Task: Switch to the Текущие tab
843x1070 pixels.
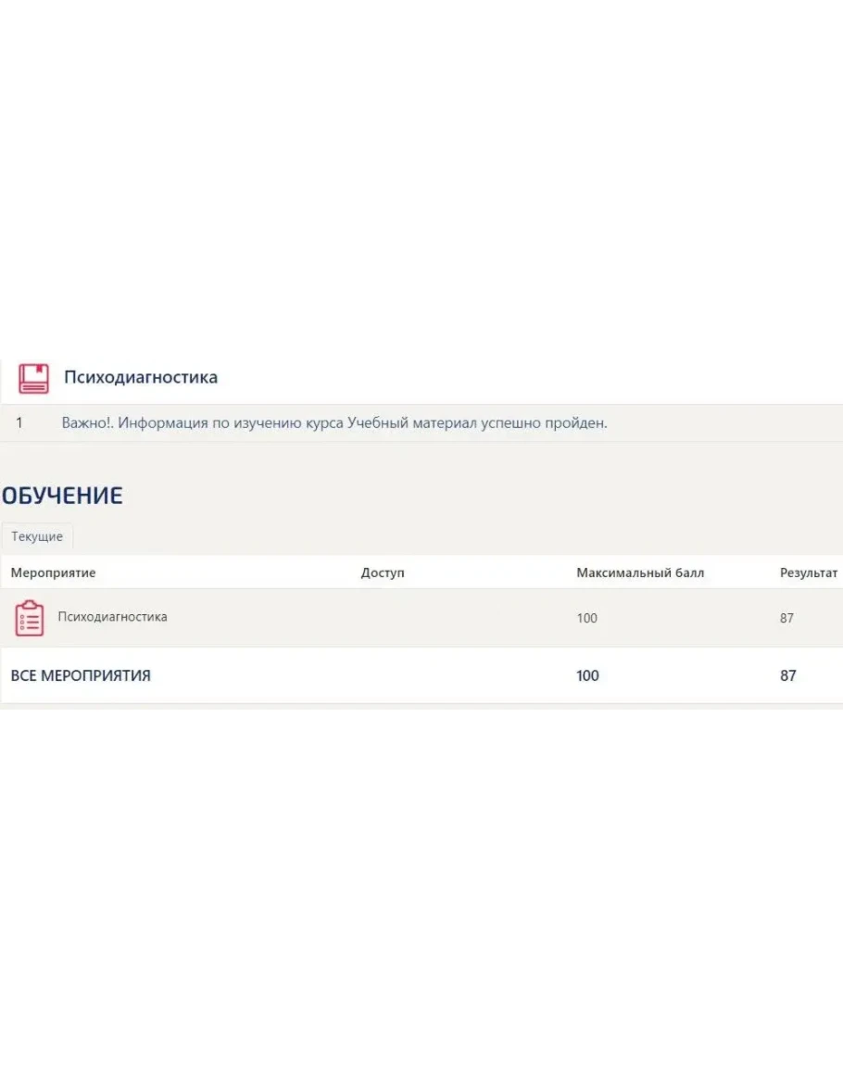Action: coord(37,537)
